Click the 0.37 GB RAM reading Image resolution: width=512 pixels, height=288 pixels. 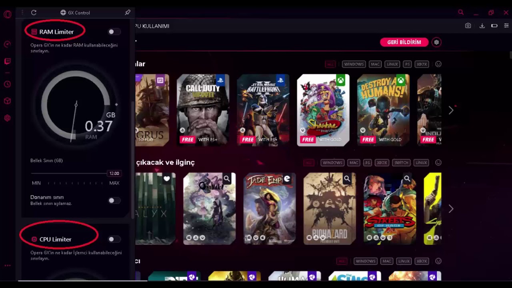point(99,126)
